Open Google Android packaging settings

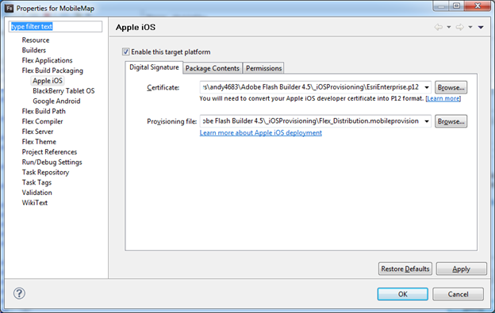tap(56, 101)
